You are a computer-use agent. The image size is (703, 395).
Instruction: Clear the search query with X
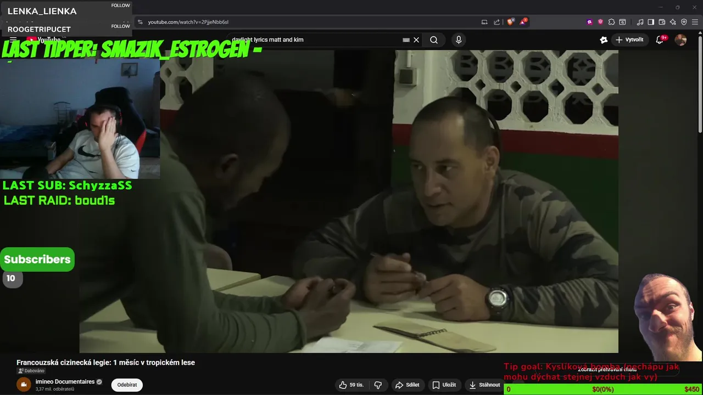tap(416, 39)
